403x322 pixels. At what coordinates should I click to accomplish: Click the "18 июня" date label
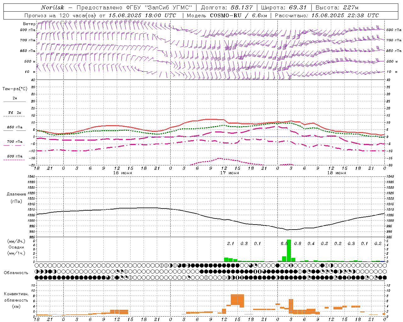(337, 173)
